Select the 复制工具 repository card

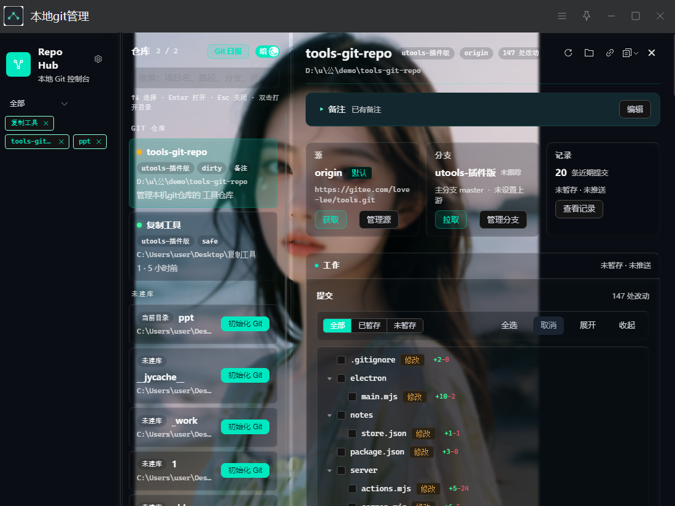pos(203,246)
